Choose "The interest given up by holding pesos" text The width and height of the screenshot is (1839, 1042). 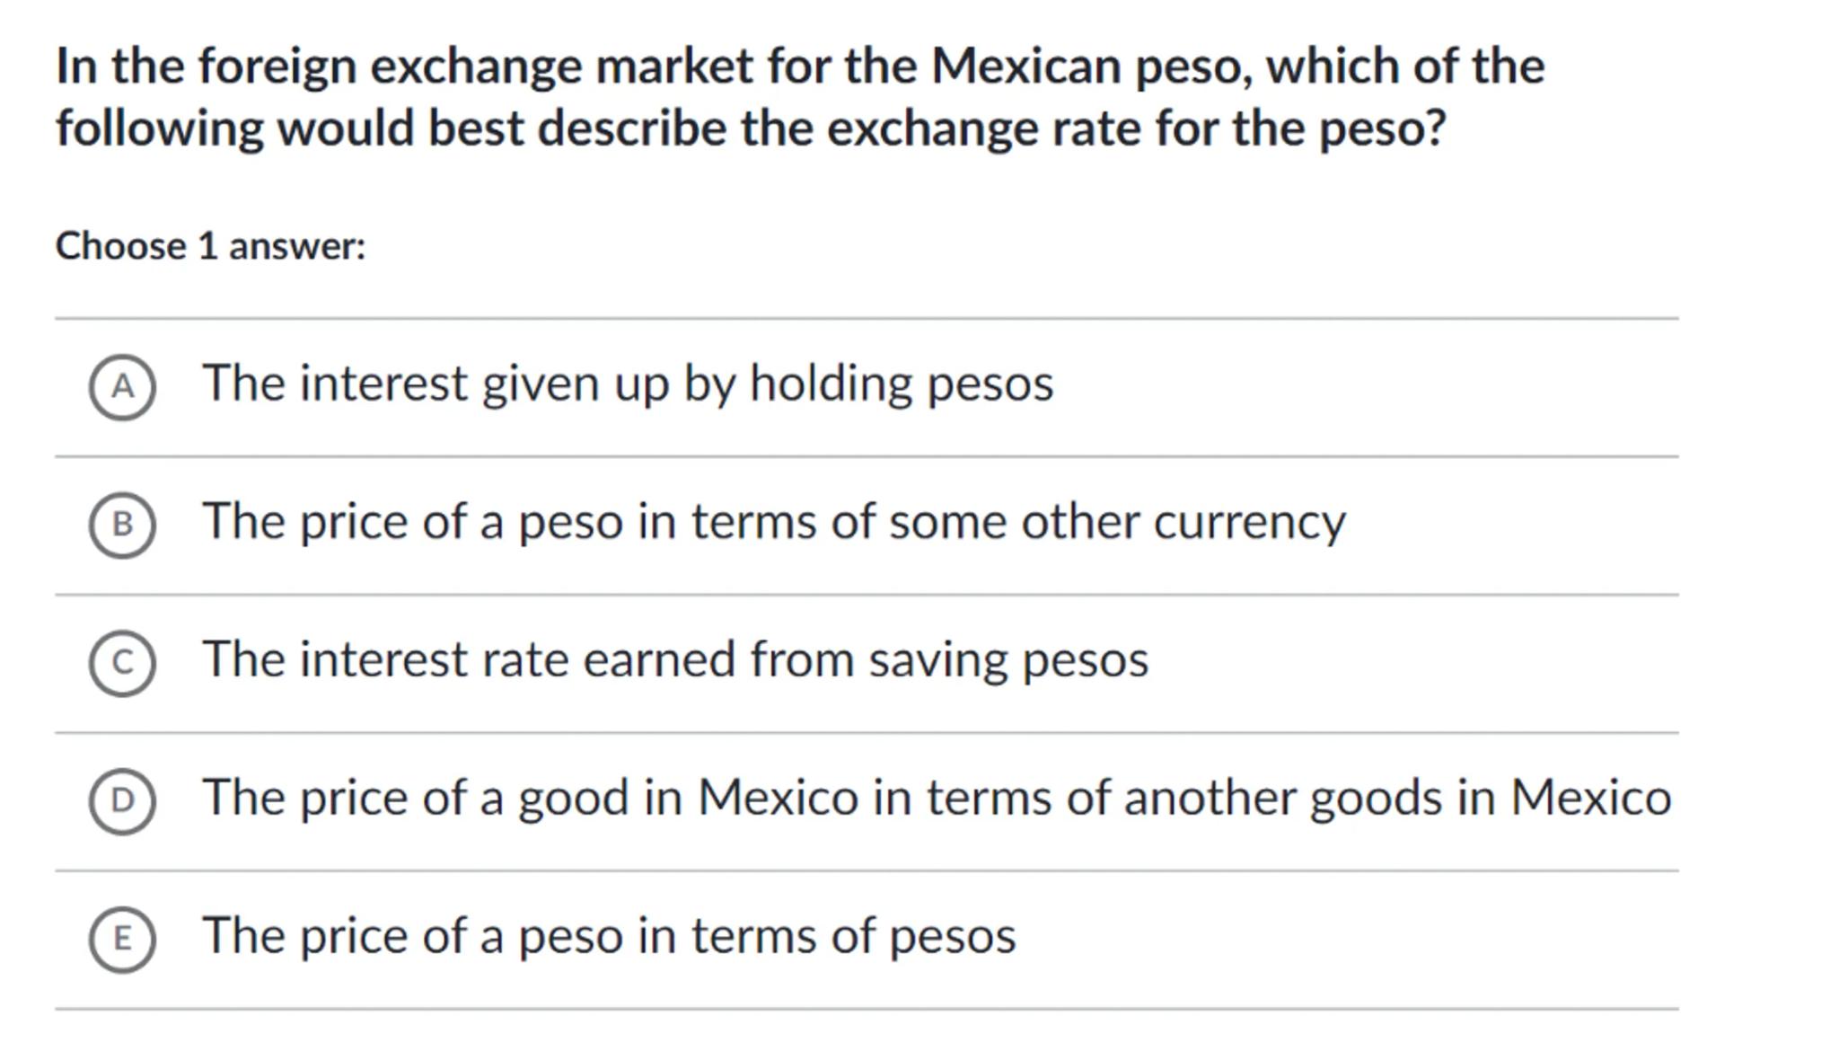coord(627,384)
